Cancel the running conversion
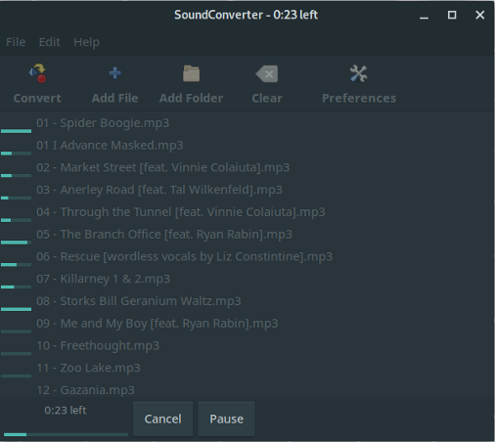Screen dimensions: 495x442 coord(162,419)
